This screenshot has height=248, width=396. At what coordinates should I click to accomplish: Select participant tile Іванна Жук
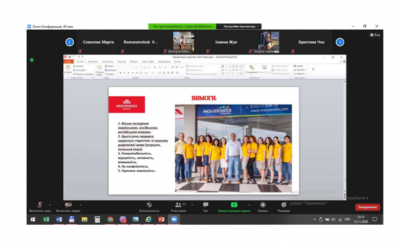(x=226, y=42)
